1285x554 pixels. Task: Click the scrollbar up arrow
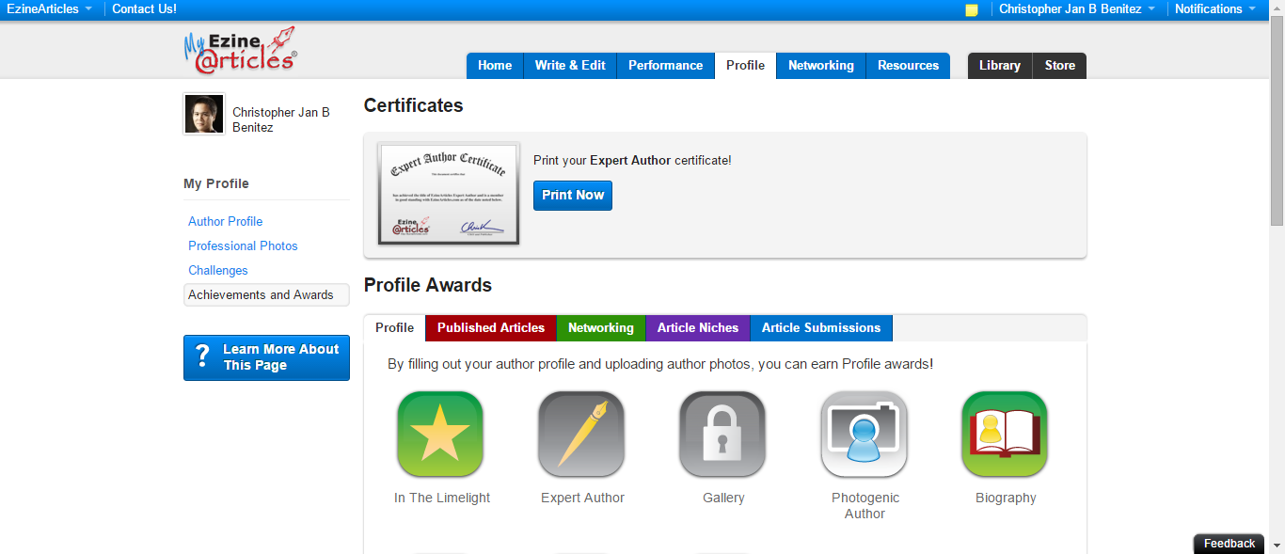click(x=1277, y=8)
